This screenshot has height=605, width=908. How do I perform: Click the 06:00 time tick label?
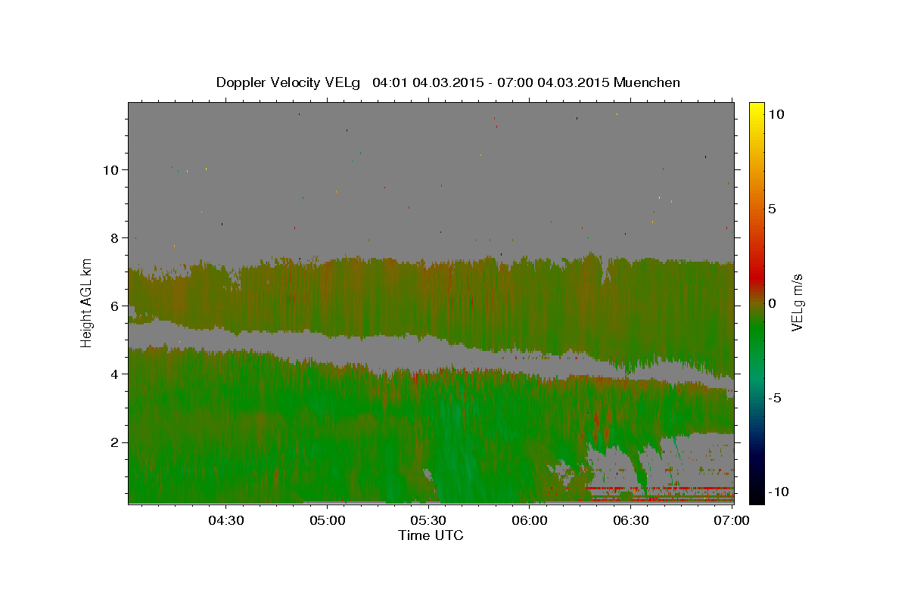[x=530, y=520]
